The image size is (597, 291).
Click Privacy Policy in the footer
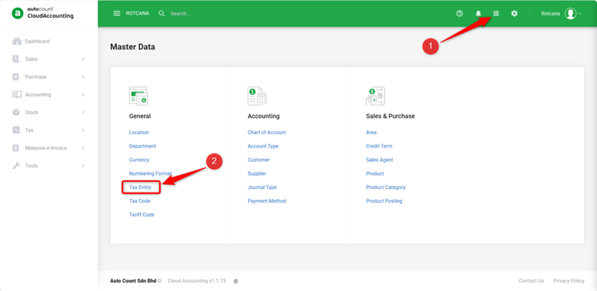click(569, 281)
